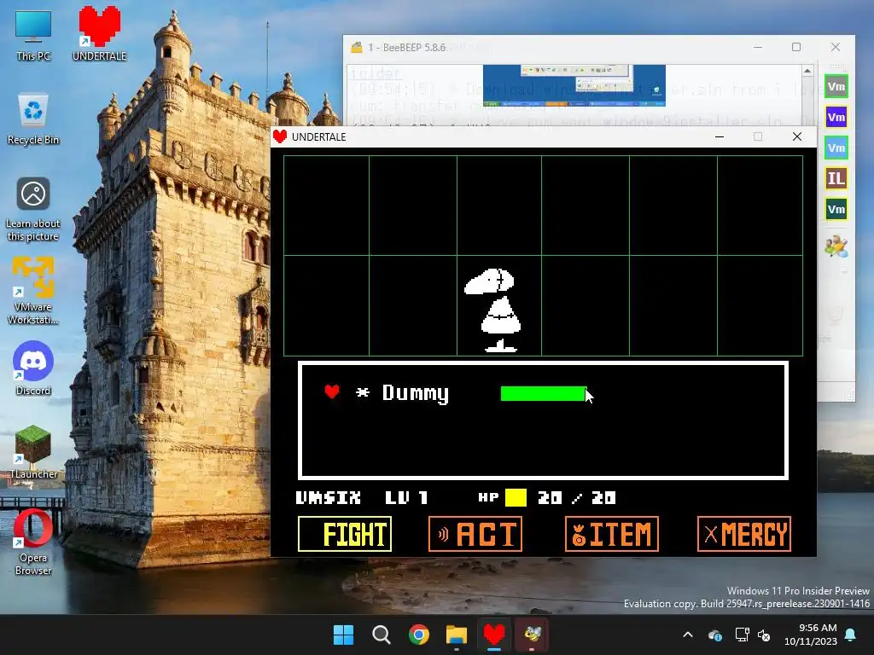Click the yellow player HP bar
The image size is (874, 655).
(516, 497)
